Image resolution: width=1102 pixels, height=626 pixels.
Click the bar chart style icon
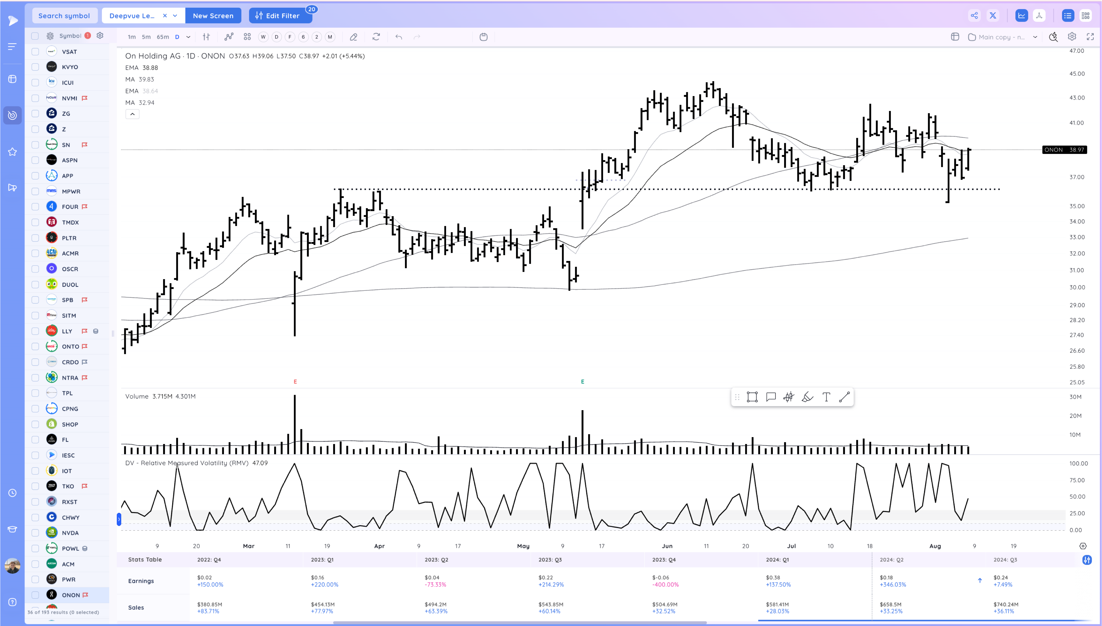[x=206, y=37]
